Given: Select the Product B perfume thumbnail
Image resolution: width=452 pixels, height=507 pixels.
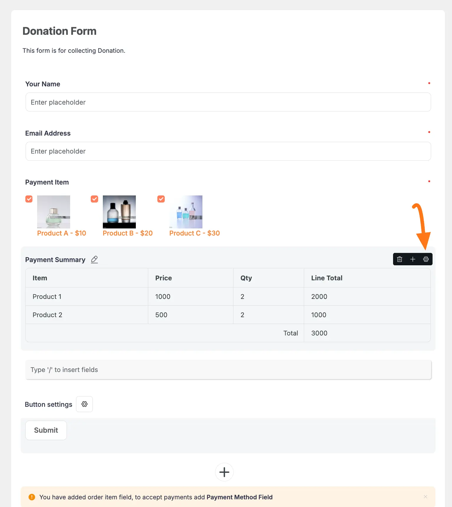Looking at the screenshot, I should coord(119,212).
